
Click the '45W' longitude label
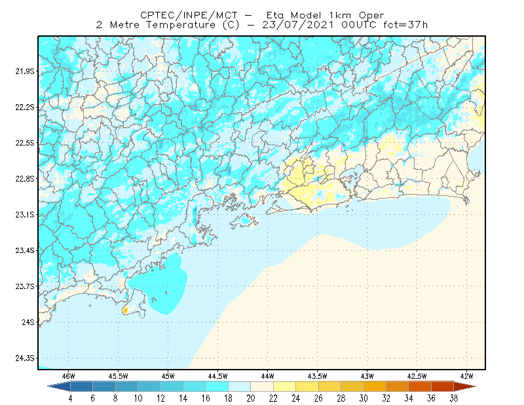tap(168, 376)
